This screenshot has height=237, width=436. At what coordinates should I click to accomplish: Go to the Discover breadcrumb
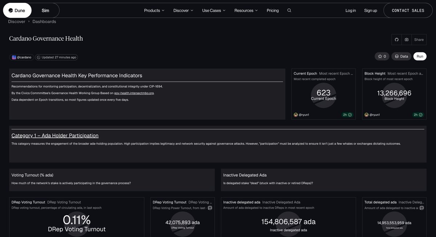coord(17,21)
